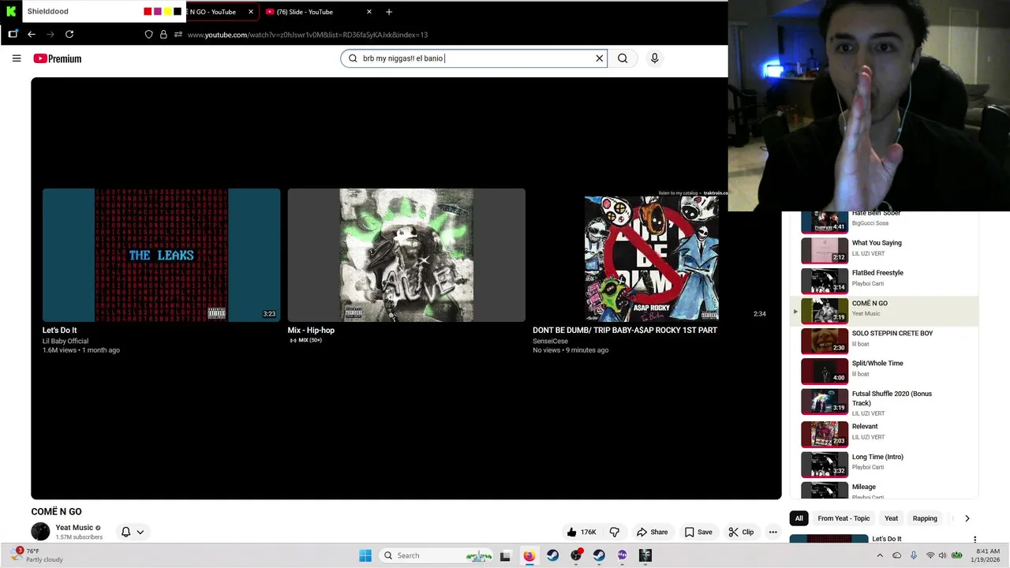Open more actions three-dot menu
Viewport: 1010px width, 568px height.
pos(773,532)
